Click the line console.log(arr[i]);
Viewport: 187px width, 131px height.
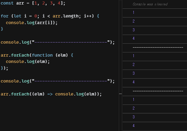click(32, 23)
